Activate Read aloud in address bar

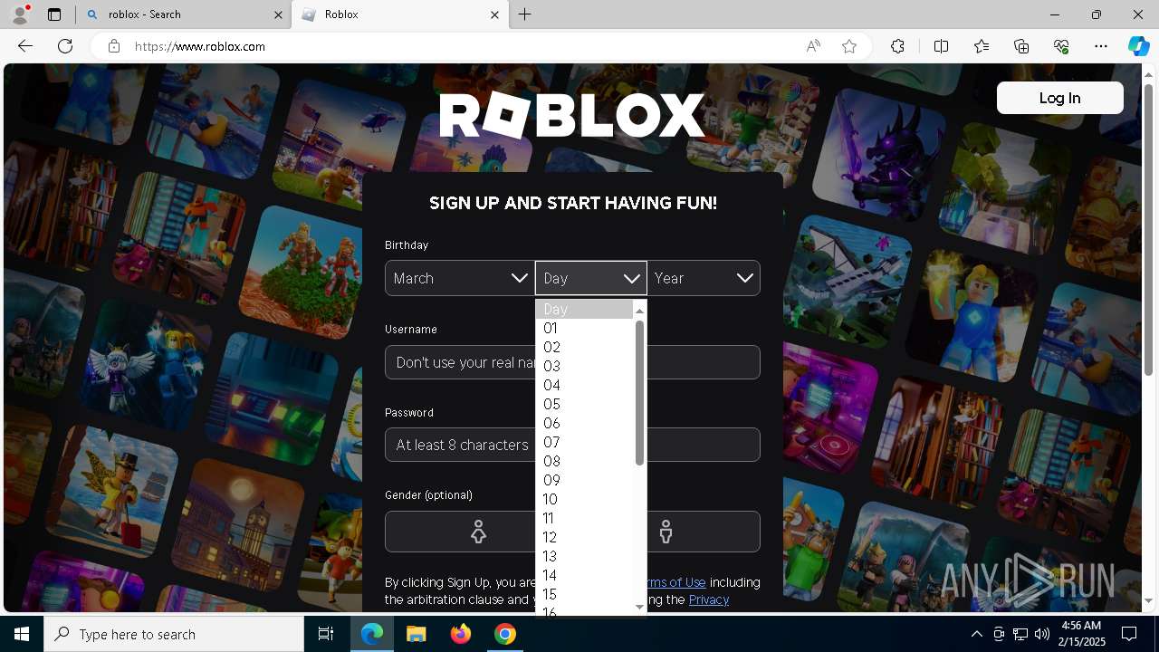[813, 46]
